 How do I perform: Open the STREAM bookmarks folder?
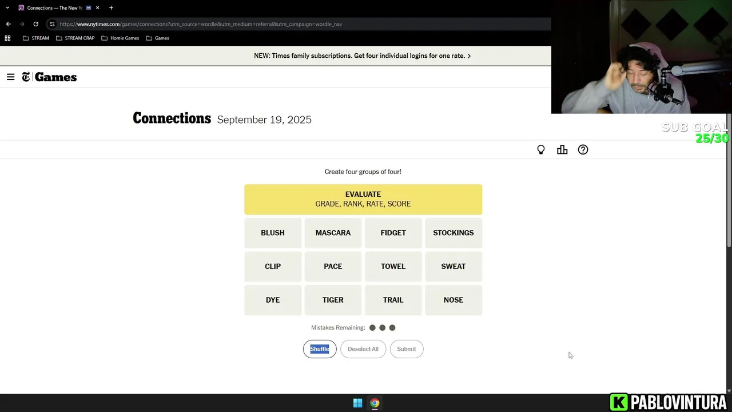[x=35, y=38]
